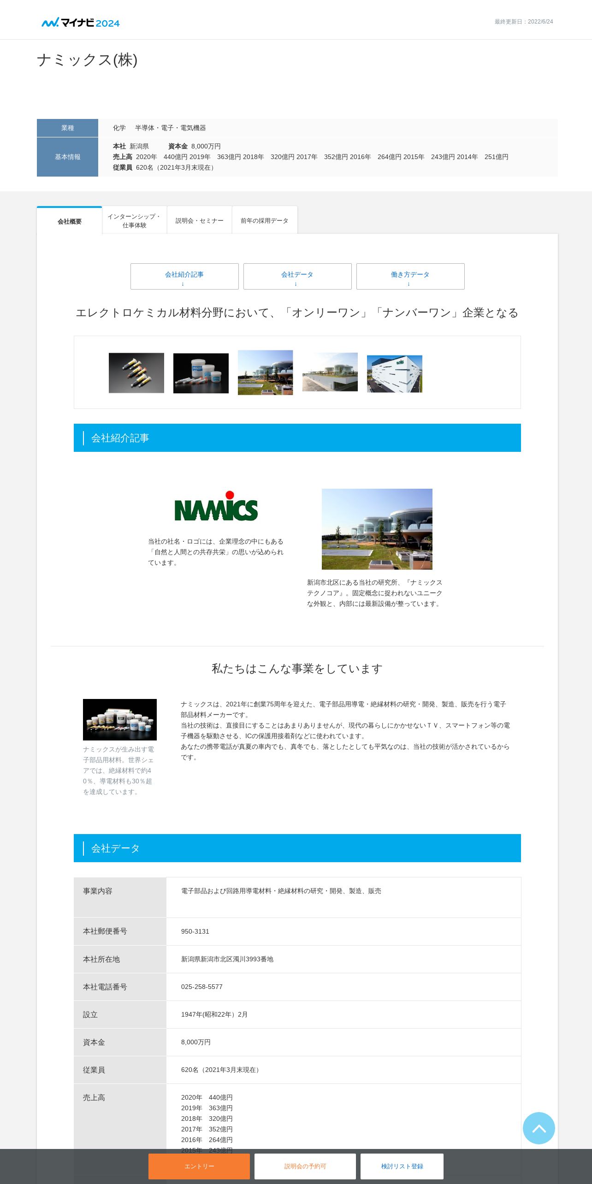Image resolution: width=592 pixels, height=1184 pixels.
Task: Click the 検討リスト登録 button
Action: point(402,1166)
